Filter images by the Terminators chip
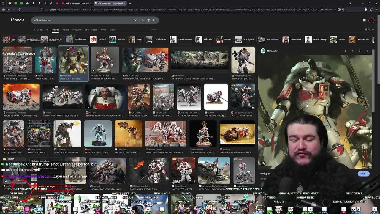Image resolution: width=380 pixels, height=214 pixels. (156, 39)
